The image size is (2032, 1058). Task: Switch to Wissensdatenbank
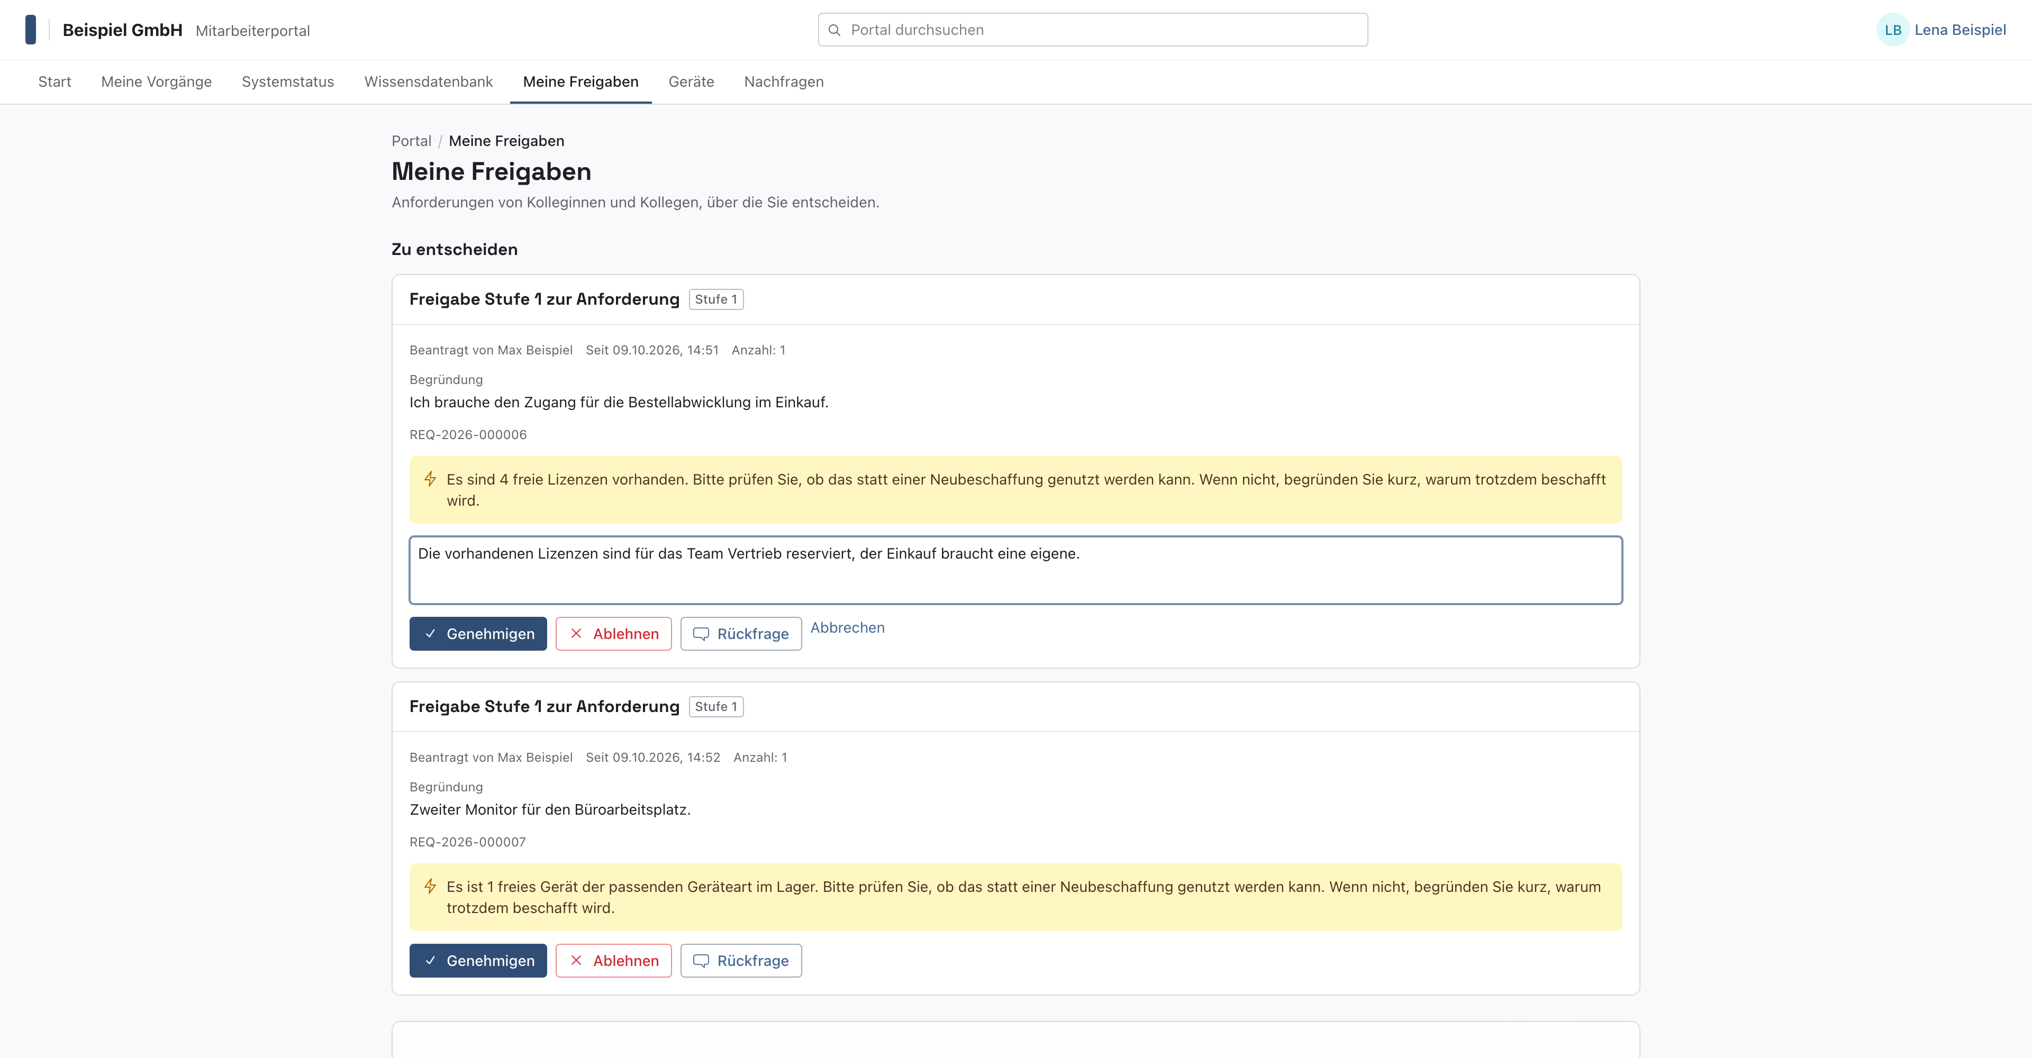[x=428, y=82]
